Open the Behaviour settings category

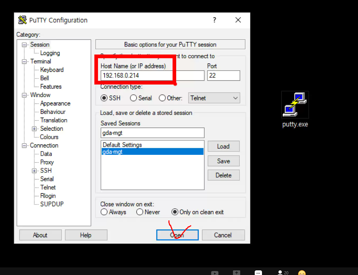[x=53, y=112]
